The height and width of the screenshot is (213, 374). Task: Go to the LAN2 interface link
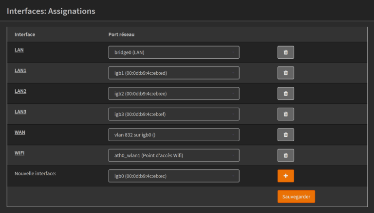(x=20, y=91)
